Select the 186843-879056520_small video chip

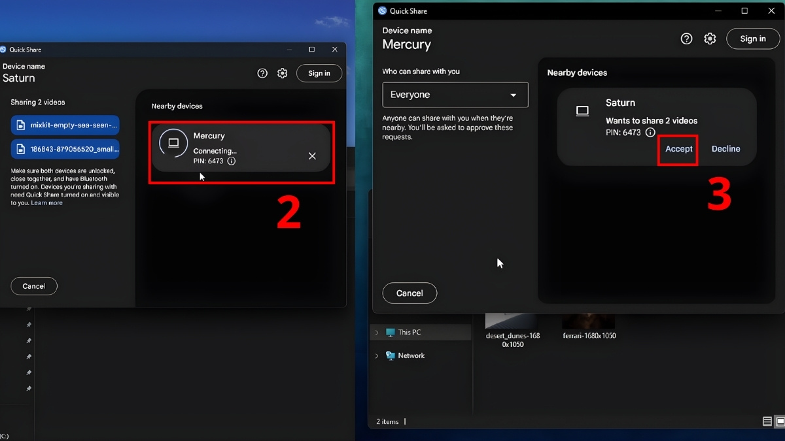pos(65,149)
